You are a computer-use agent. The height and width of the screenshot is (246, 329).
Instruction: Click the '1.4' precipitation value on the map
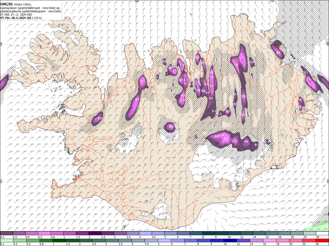[182, 65]
